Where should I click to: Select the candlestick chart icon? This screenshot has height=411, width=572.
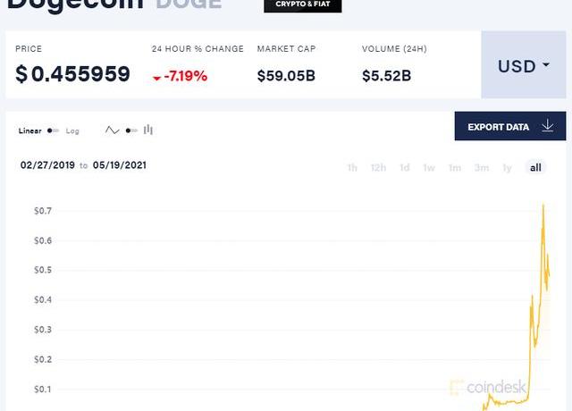(148, 130)
